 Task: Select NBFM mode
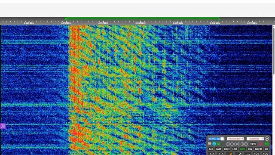click(259, 149)
